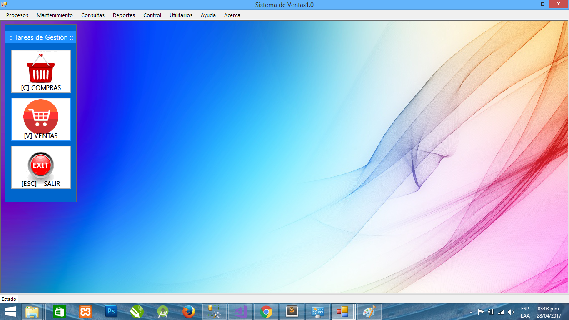Click the clock showing 03:03 p.m.
This screenshot has height=320, width=569.
[x=549, y=309]
